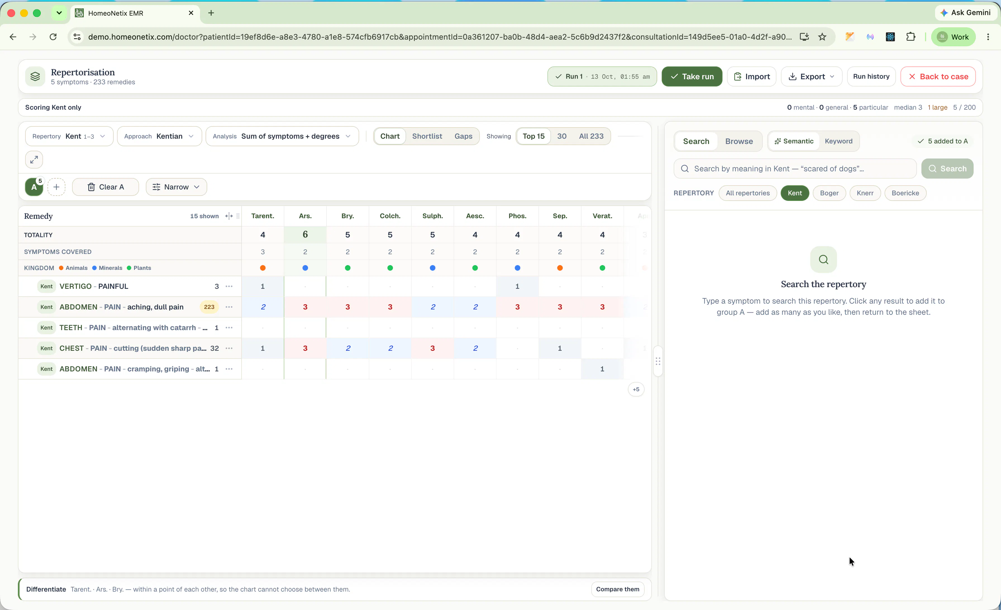Image resolution: width=1001 pixels, height=610 pixels.
Task: Click the Tarent. orange kingdom dot
Action: (263, 268)
